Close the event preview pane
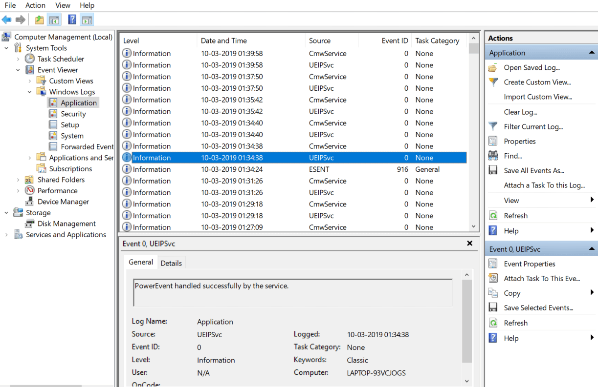598x387 pixels. tap(469, 243)
